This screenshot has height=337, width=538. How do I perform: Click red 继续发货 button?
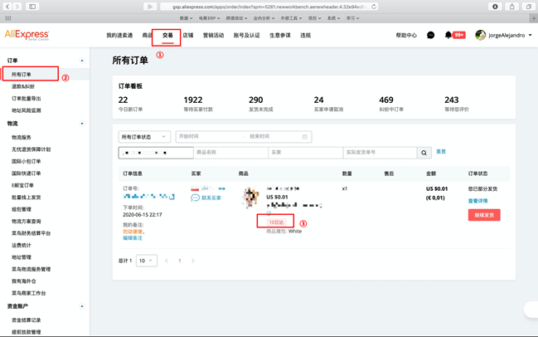pos(484,215)
